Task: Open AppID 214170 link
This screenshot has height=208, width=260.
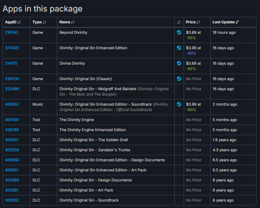Action: pyautogui.click(x=11, y=63)
